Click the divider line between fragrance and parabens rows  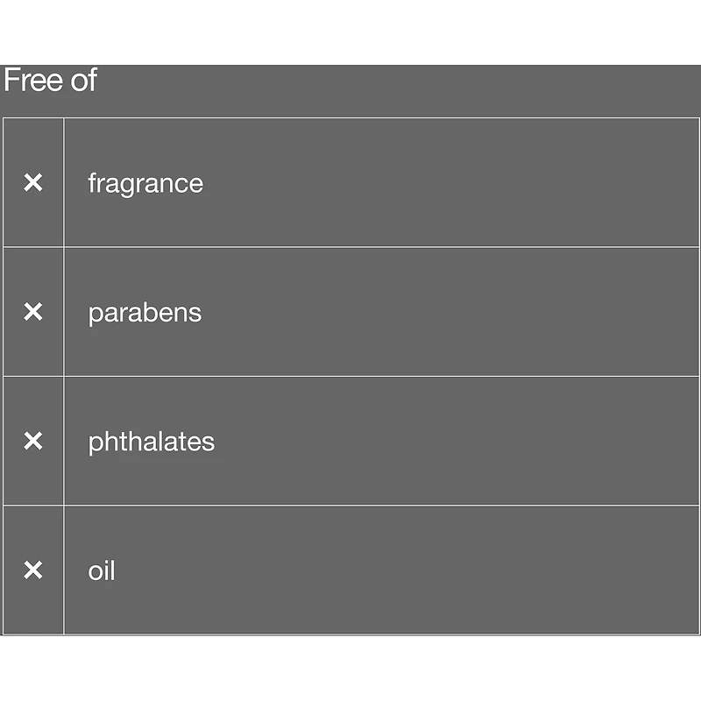(350, 247)
